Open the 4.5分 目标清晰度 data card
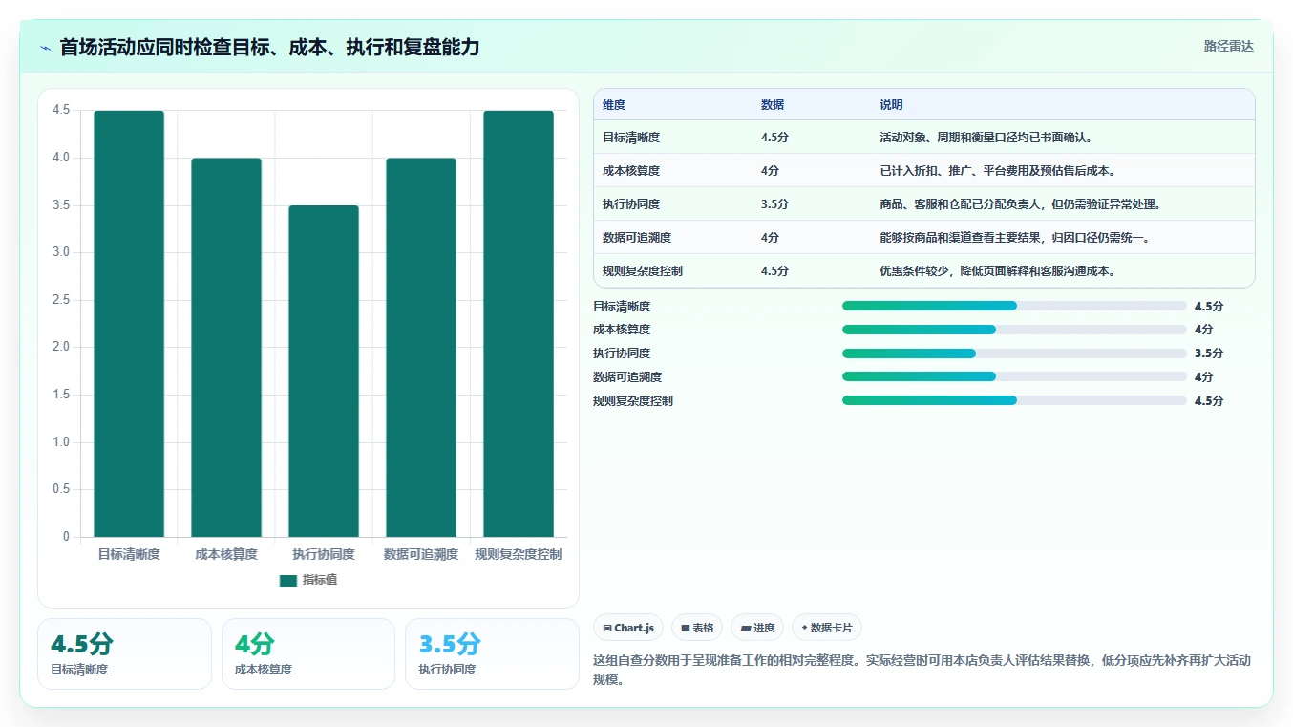This screenshot has height=727, width=1293. tap(124, 653)
